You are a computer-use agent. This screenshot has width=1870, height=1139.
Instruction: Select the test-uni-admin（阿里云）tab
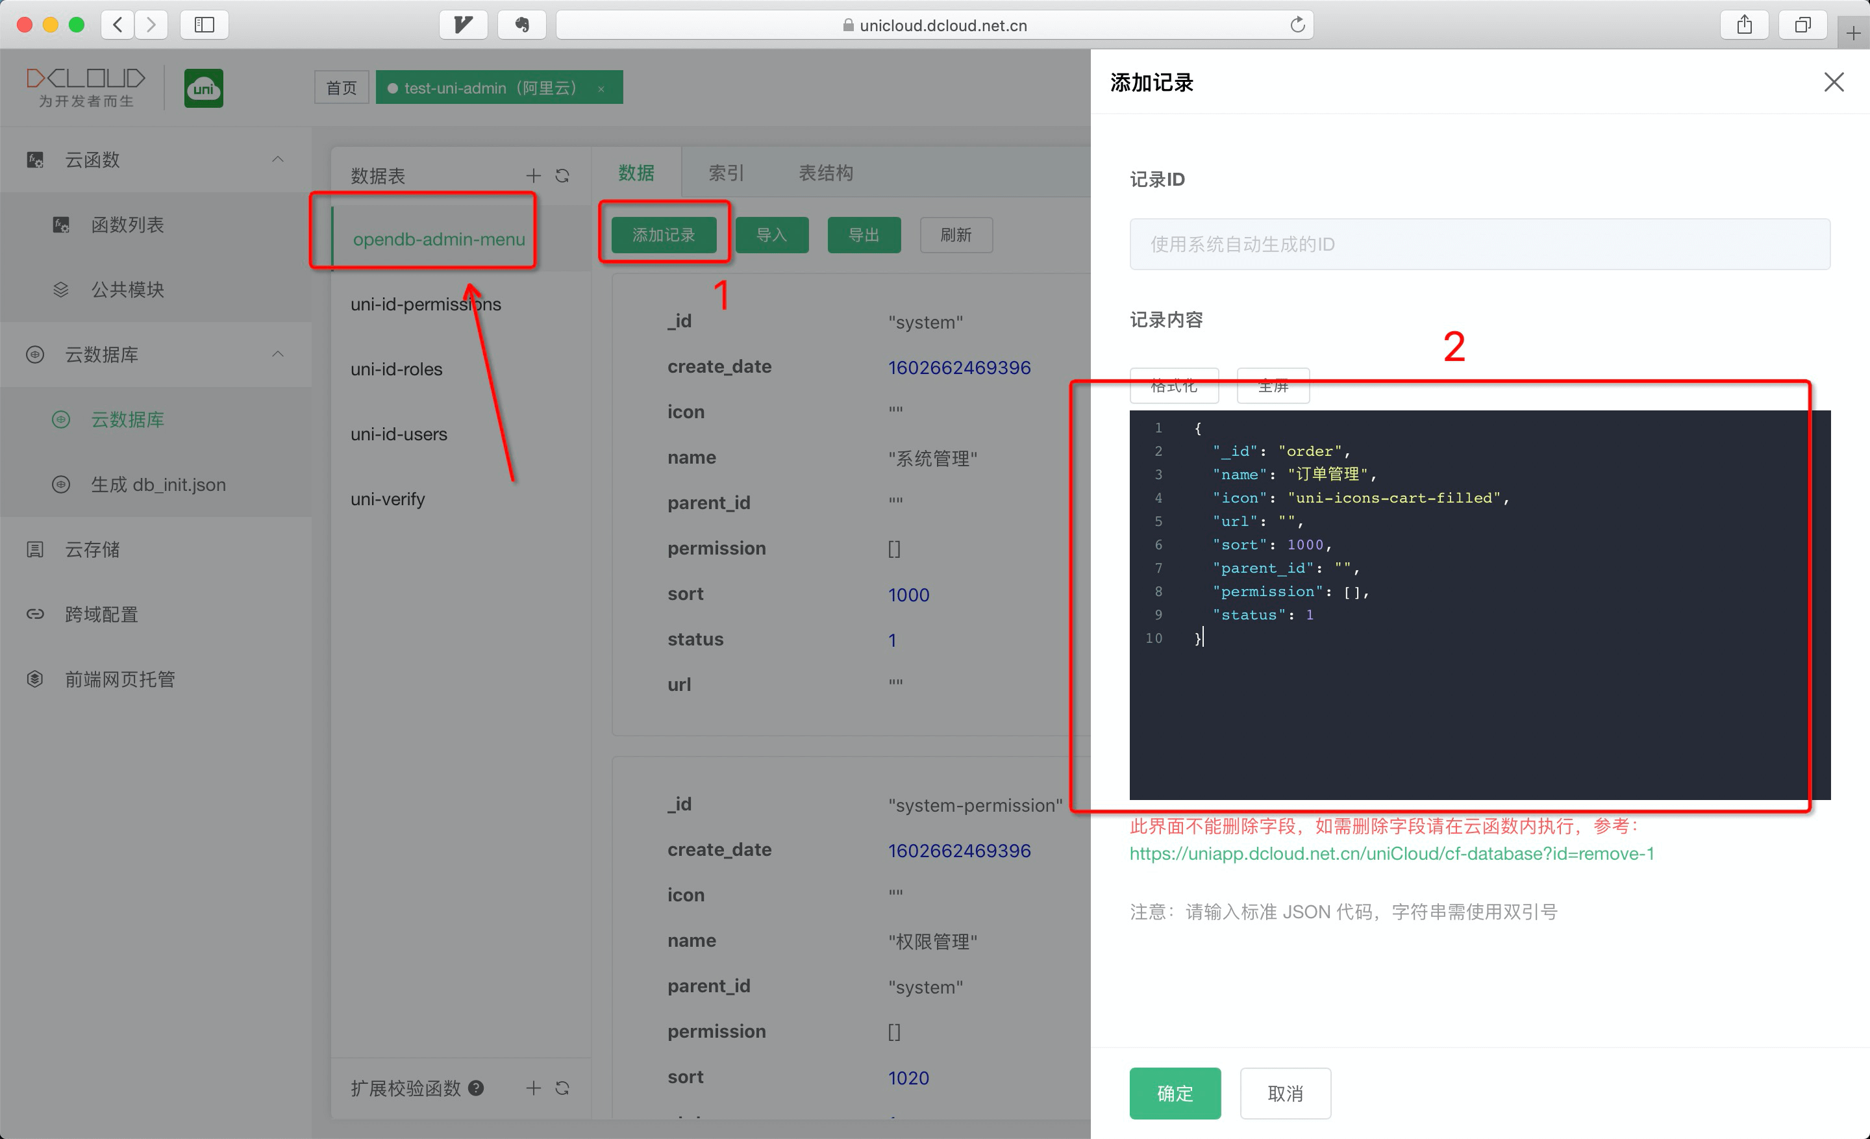click(499, 88)
